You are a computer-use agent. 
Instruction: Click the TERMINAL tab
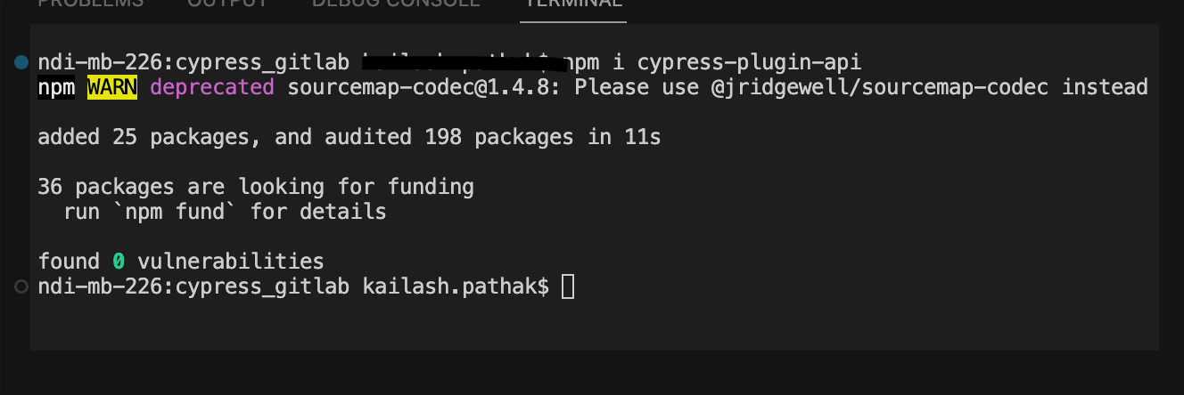573,3
